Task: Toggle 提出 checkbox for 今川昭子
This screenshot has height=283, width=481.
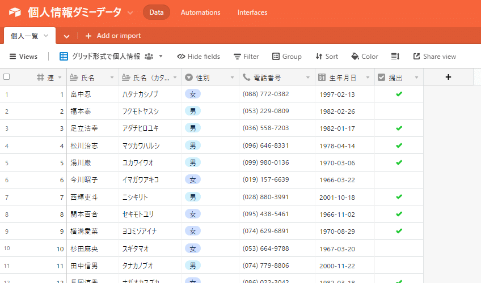Action: point(399,179)
